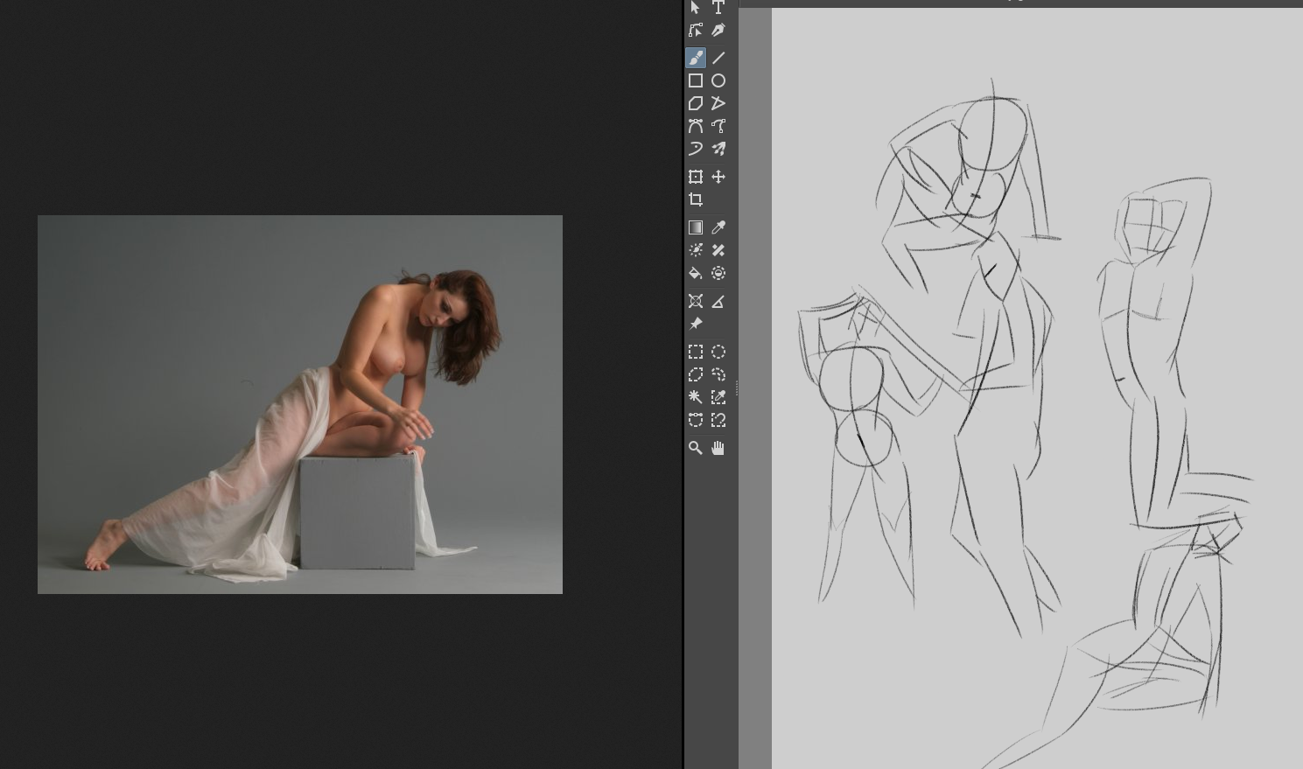Activate the Zoom magnifier tool
Image resolution: width=1303 pixels, height=769 pixels.
[x=696, y=448]
